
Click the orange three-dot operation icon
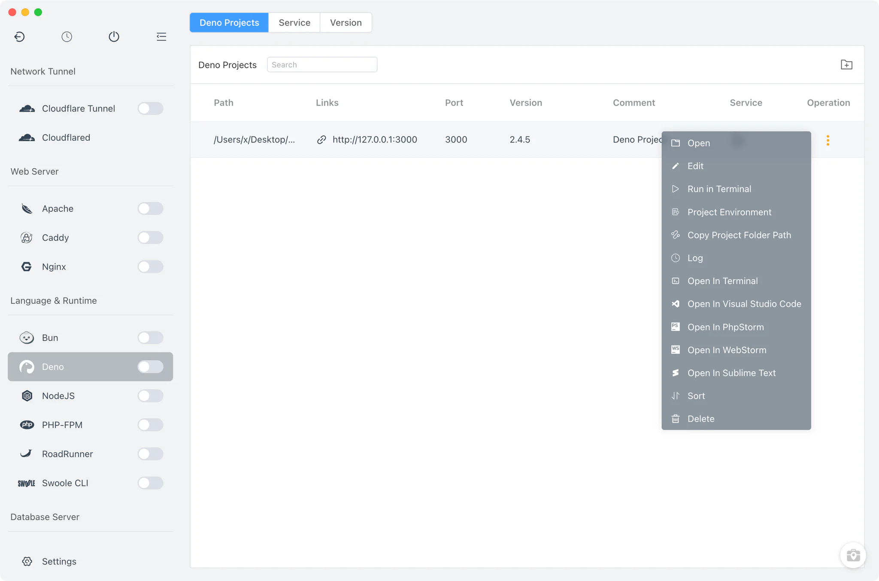(828, 140)
